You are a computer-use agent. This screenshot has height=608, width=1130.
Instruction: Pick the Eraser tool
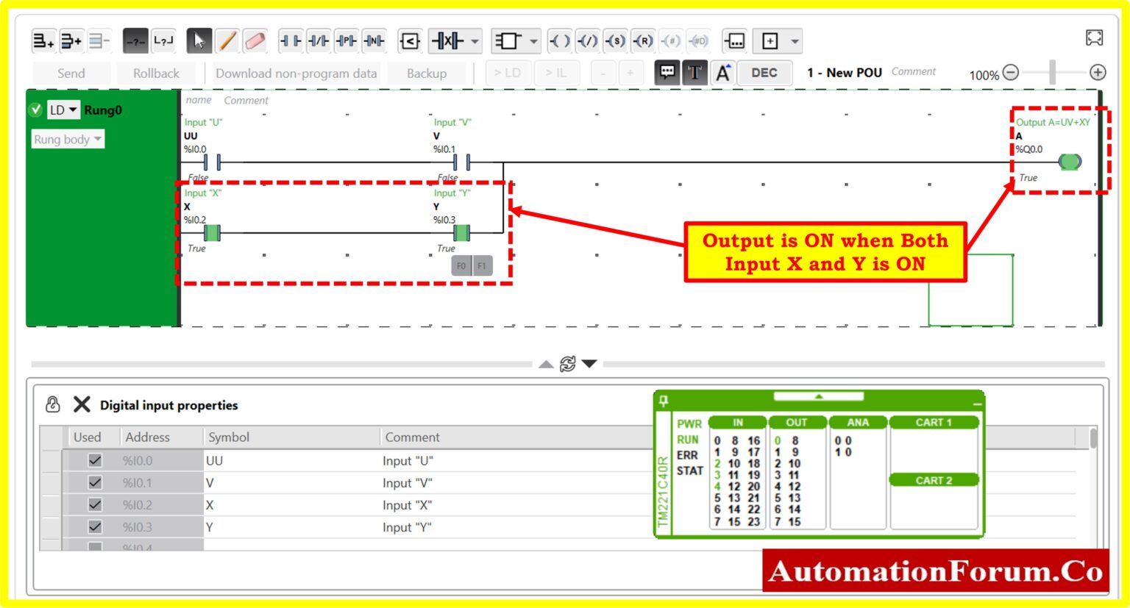pos(255,41)
